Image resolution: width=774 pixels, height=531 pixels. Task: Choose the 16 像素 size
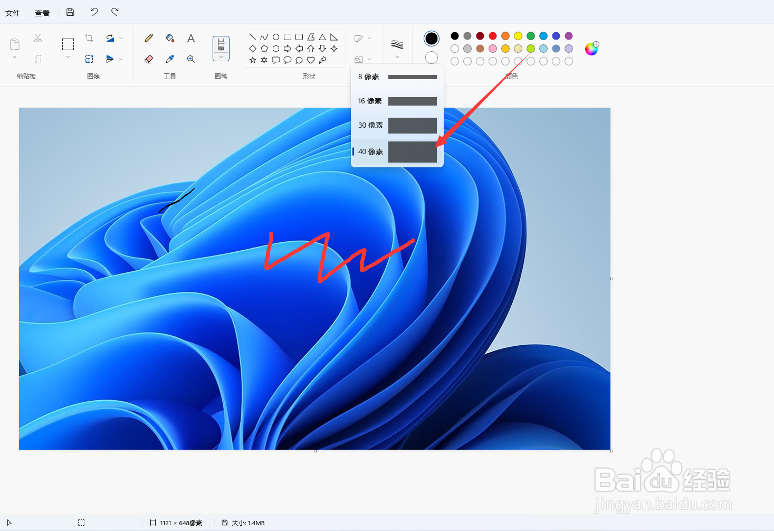point(397,101)
